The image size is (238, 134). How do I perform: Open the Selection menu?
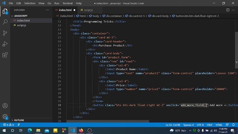[x=30, y=3]
